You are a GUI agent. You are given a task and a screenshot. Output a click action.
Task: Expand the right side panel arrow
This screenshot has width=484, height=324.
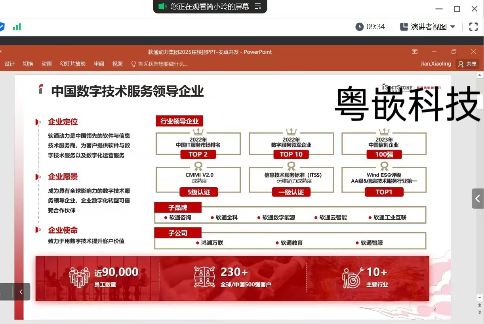(x=478, y=199)
